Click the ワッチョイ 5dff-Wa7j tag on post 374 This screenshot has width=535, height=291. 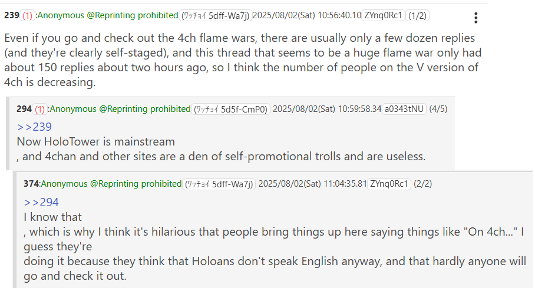220,184
